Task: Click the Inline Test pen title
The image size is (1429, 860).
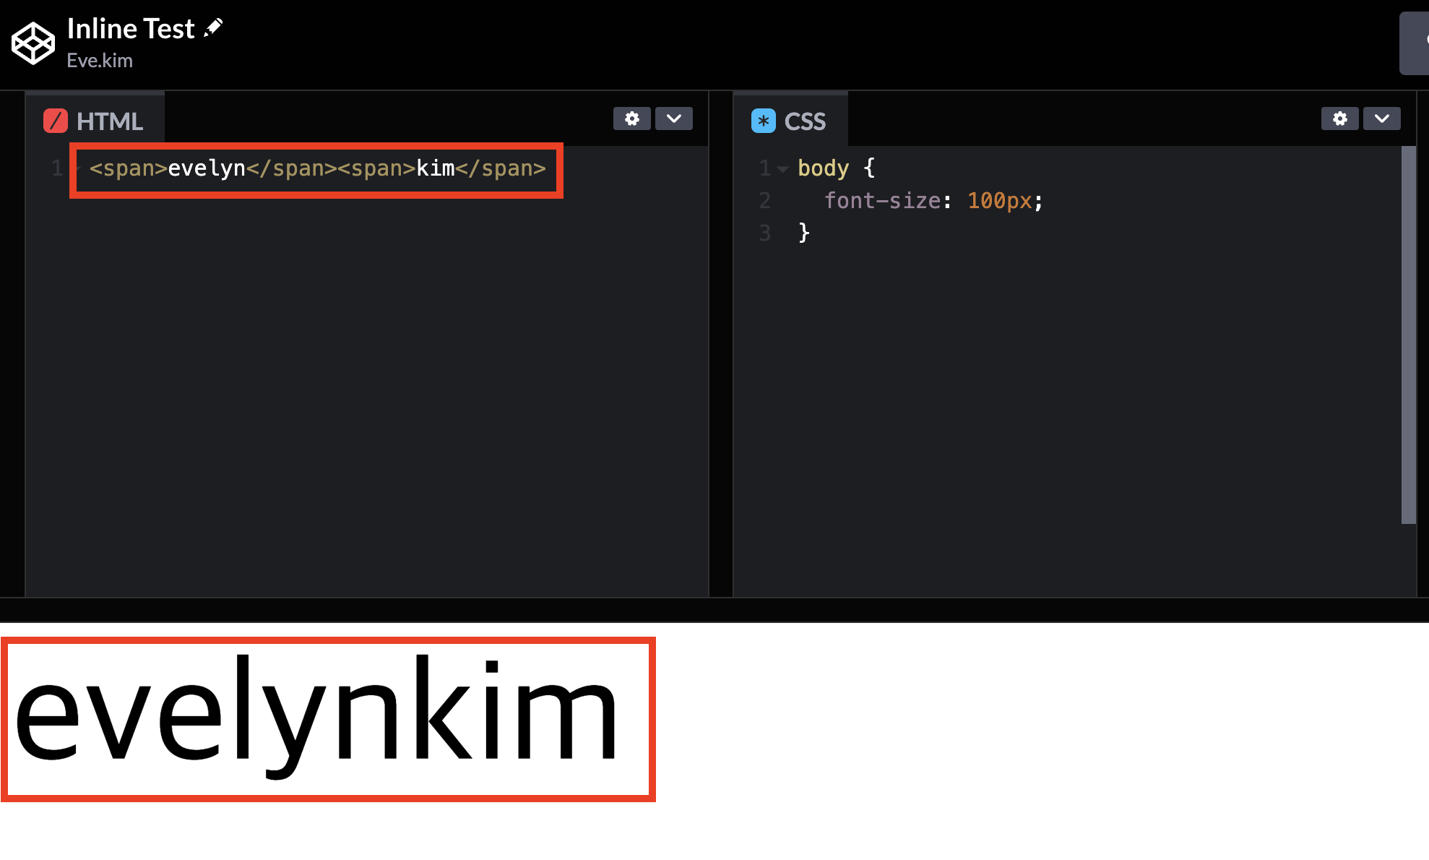Action: click(131, 29)
